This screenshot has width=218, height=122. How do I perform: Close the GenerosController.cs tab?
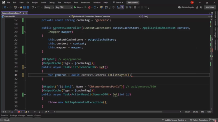coord(26,13)
